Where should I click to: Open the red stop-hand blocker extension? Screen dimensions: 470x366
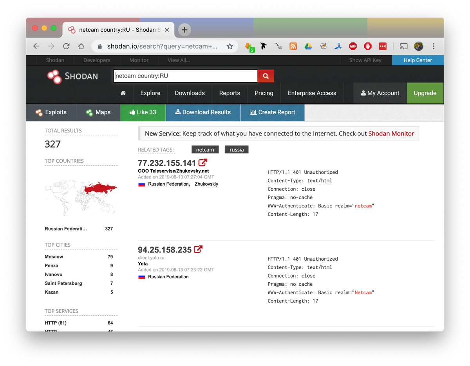click(368, 46)
